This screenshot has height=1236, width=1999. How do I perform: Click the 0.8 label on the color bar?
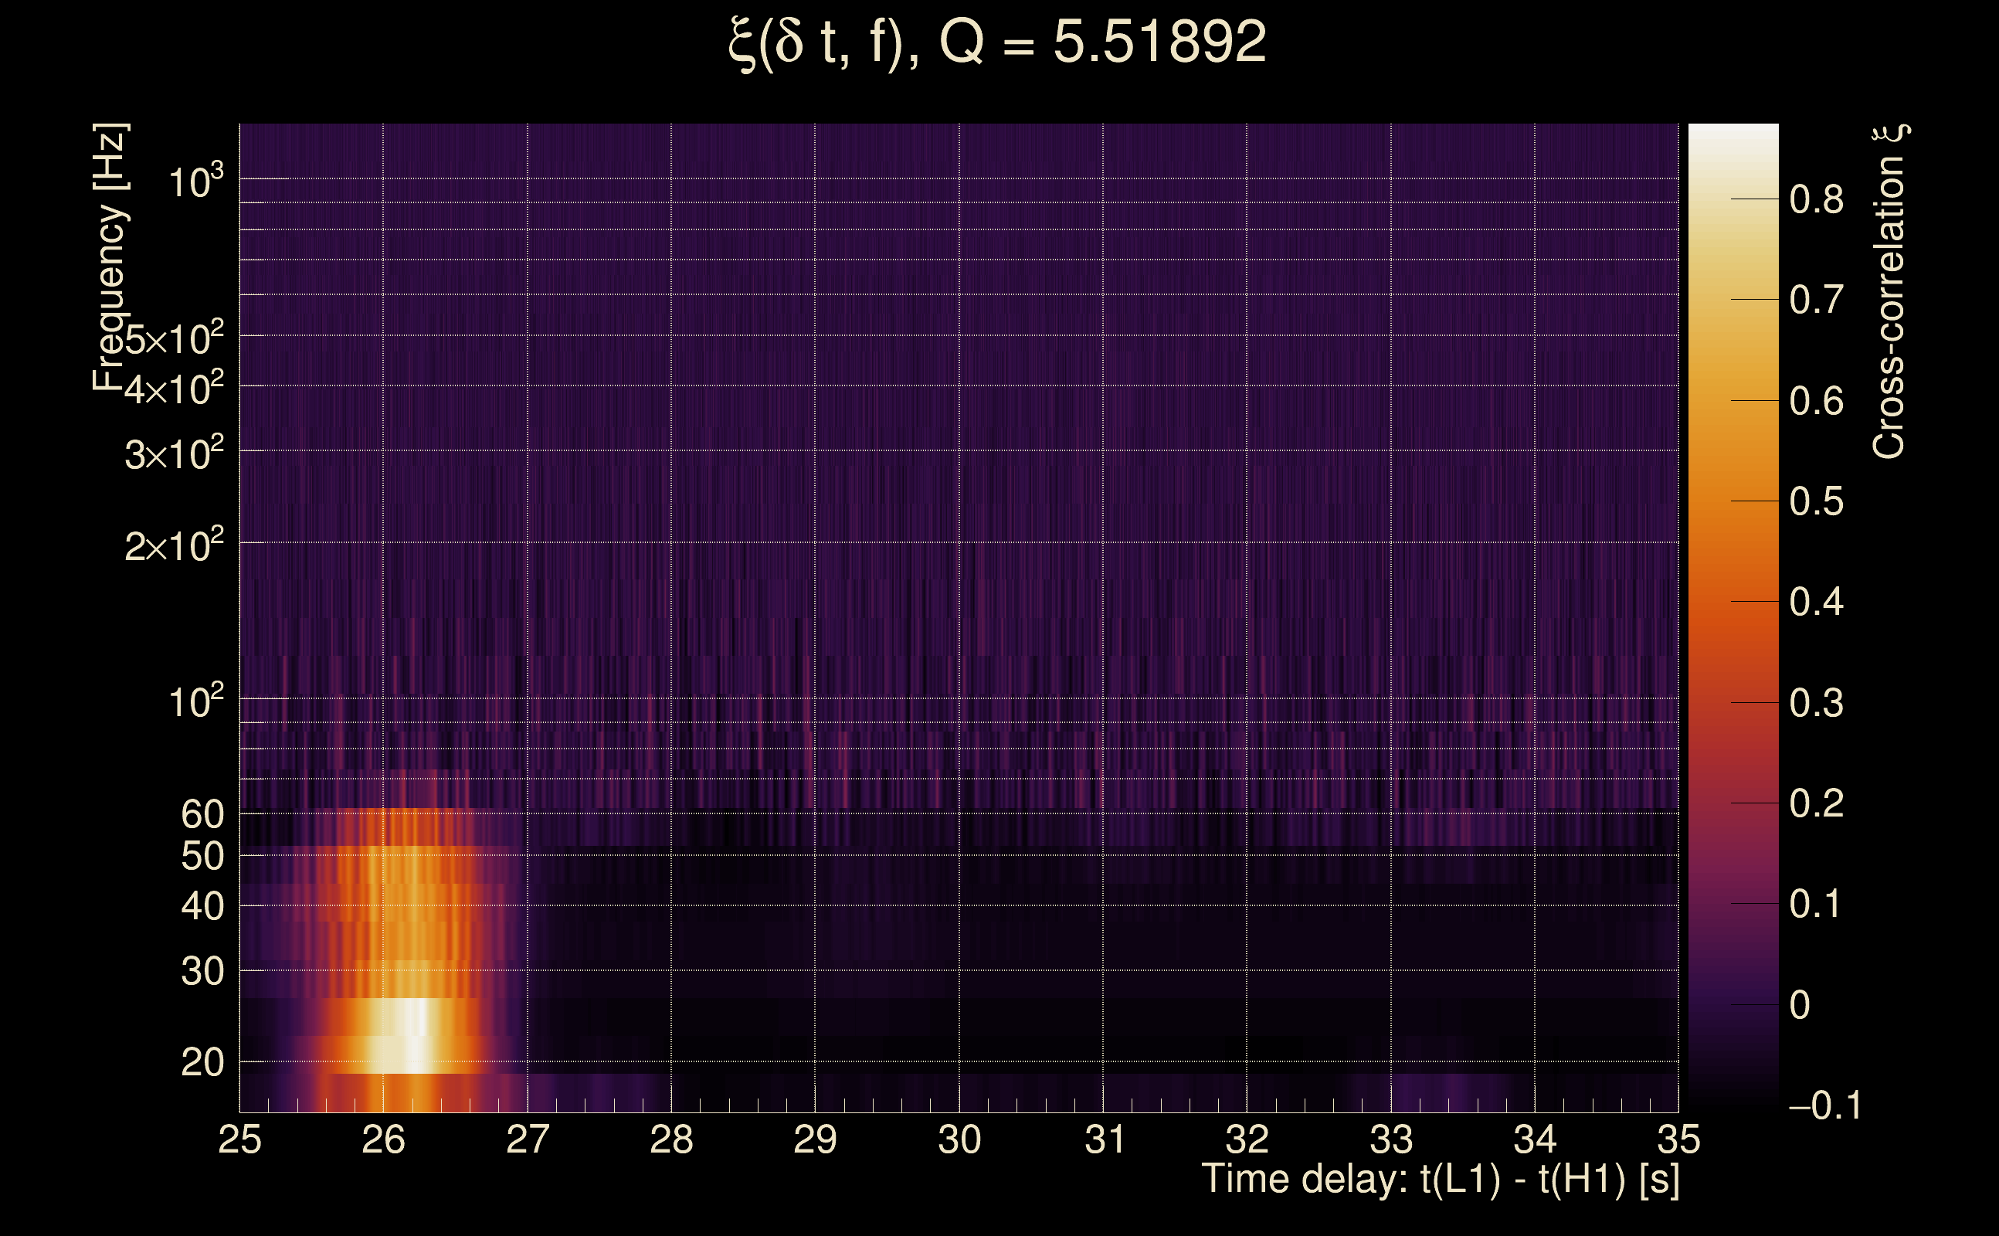(1816, 199)
